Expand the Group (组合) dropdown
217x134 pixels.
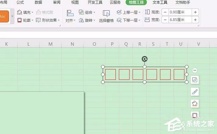tap(87, 12)
